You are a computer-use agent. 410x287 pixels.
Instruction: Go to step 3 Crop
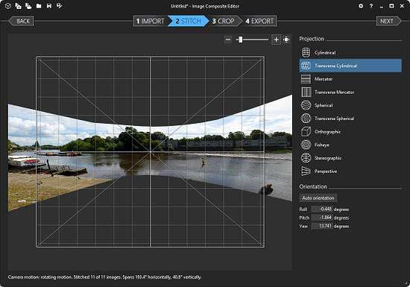pyautogui.click(x=224, y=21)
